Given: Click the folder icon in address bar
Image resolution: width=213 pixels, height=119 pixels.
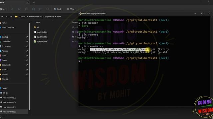Looking at the screenshot, I should 16,17.
